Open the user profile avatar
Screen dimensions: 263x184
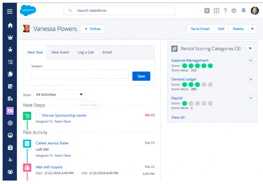click(255, 10)
